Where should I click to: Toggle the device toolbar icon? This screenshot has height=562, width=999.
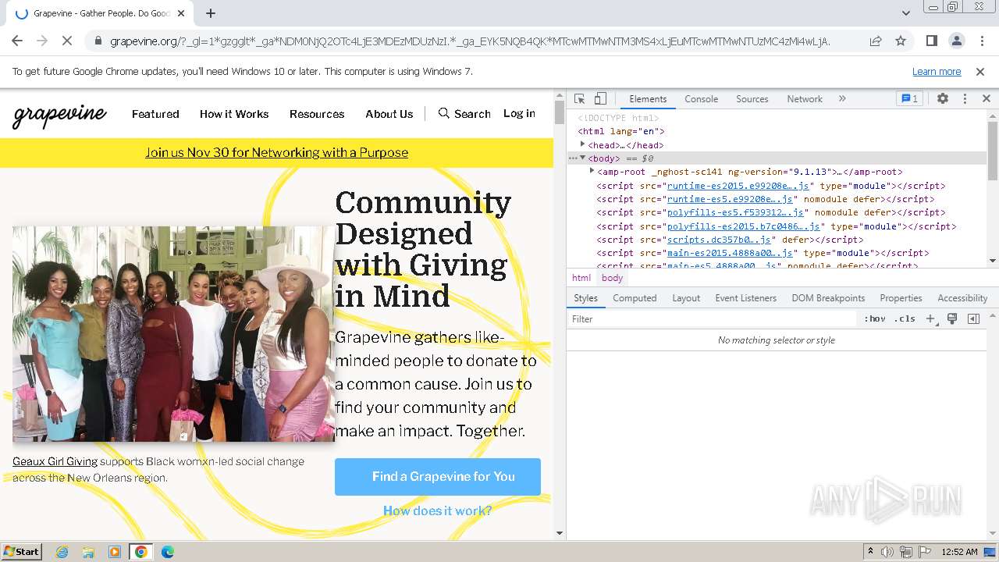[x=600, y=99]
